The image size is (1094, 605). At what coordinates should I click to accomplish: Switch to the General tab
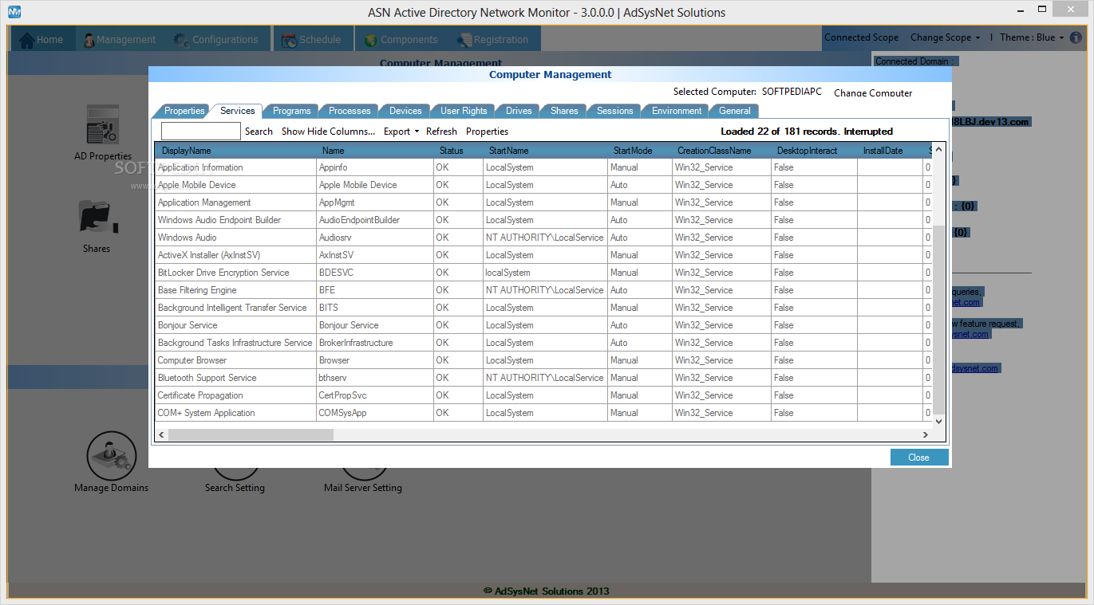[x=734, y=111]
